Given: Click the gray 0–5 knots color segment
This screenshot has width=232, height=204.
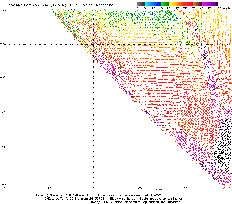Looking at the screenshot, I should 140,4.
